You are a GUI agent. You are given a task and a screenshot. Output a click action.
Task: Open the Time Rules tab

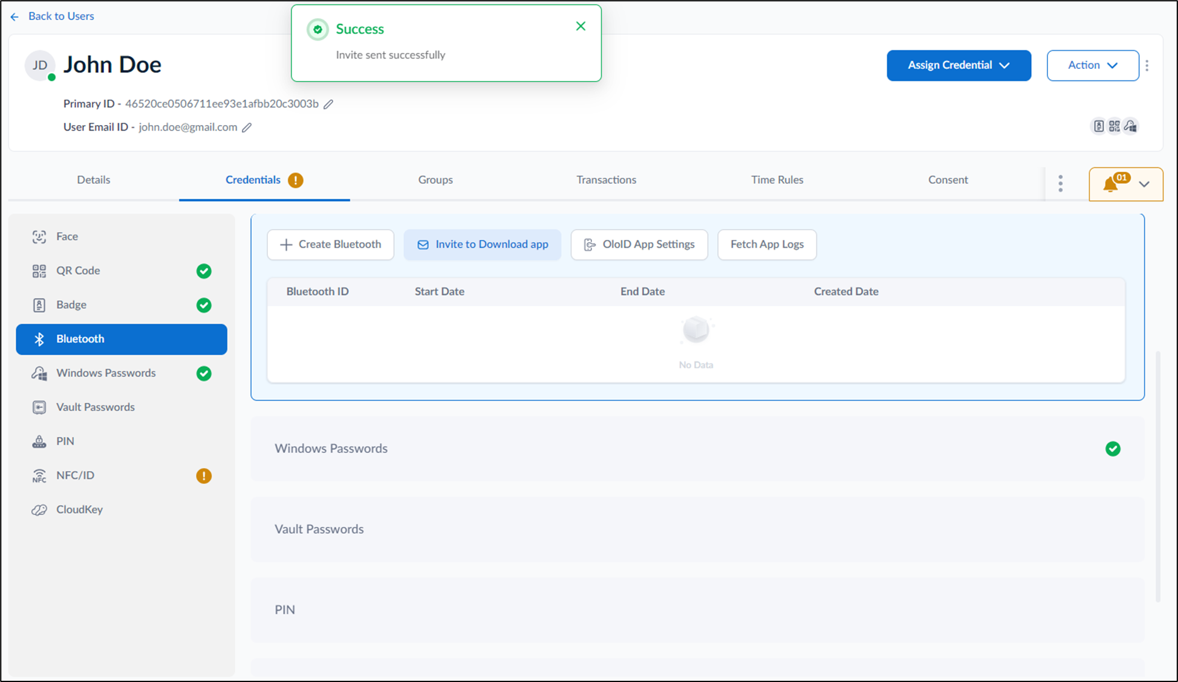click(777, 179)
